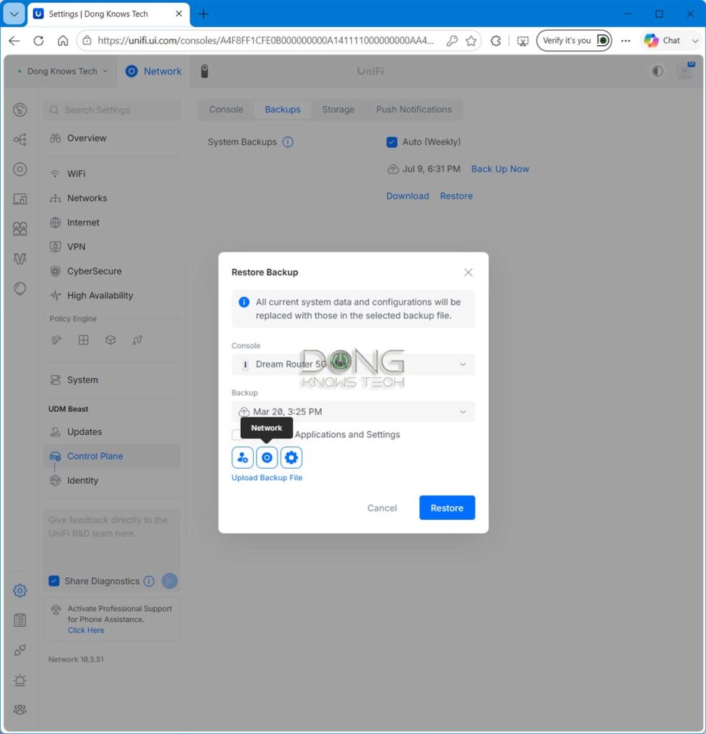Toggle the dark mode theme icon
The image size is (706, 734).
pos(658,71)
